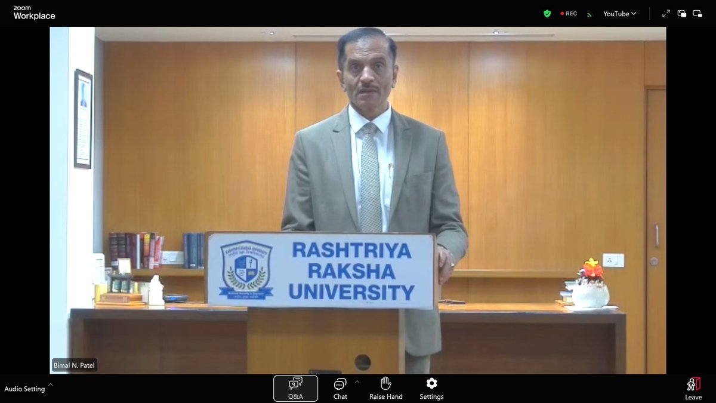Open the Settings gear
Image resolution: width=716 pixels, height=403 pixels.
click(x=431, y=388)
